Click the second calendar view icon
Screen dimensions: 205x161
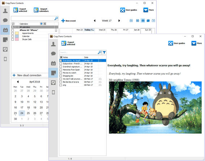137,21
